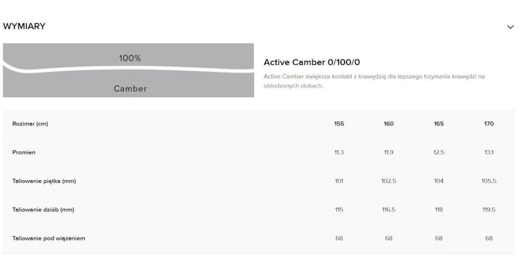Click the WYMIARY section heading
Image resolution: width=520 pixels, height=269 pixels.
[x=24, y=26]
